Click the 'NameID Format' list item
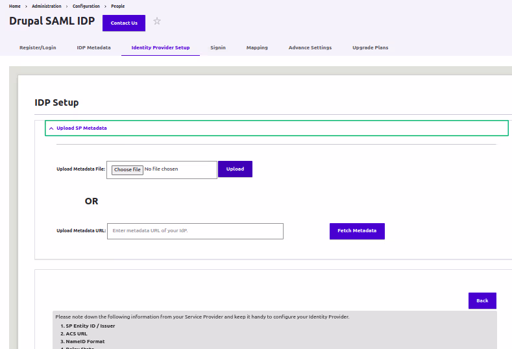The height and width of the screenshot is (349, 512). pos(85,341)
